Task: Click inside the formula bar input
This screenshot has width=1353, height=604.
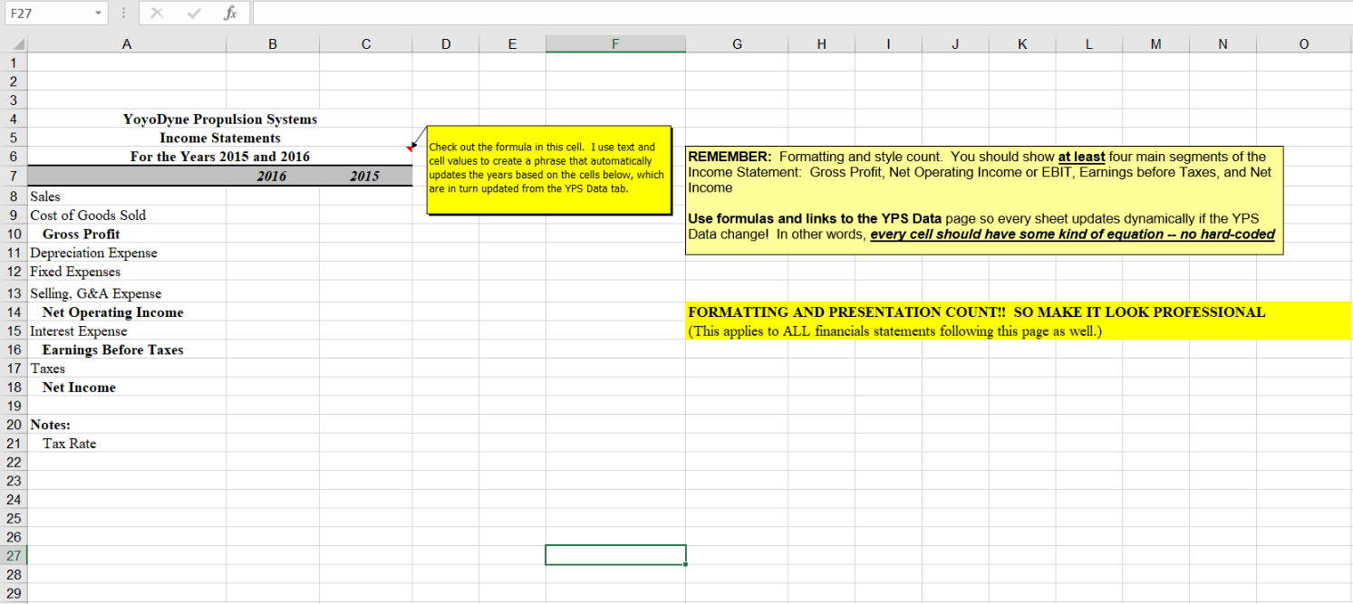Action: tap(801, 13)
